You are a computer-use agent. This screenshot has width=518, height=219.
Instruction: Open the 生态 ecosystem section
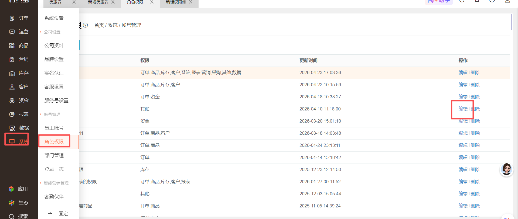(18, 203)
